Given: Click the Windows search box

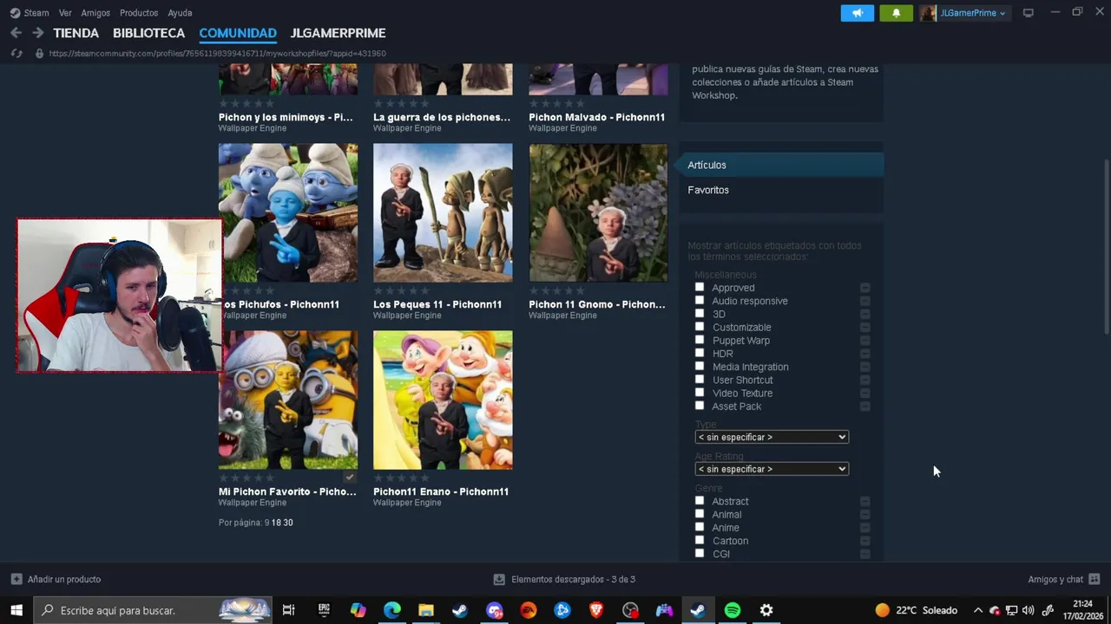Looking at the screenshot, I should [x=154, y=610].
